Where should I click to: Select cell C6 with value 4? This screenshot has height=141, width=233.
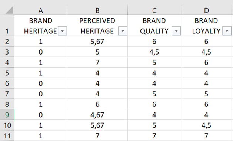154,83
